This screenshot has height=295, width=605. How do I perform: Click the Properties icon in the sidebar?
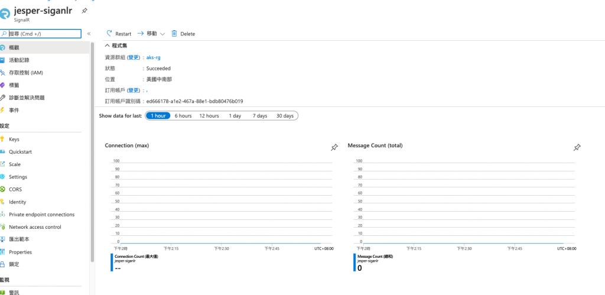pos(3,252)
